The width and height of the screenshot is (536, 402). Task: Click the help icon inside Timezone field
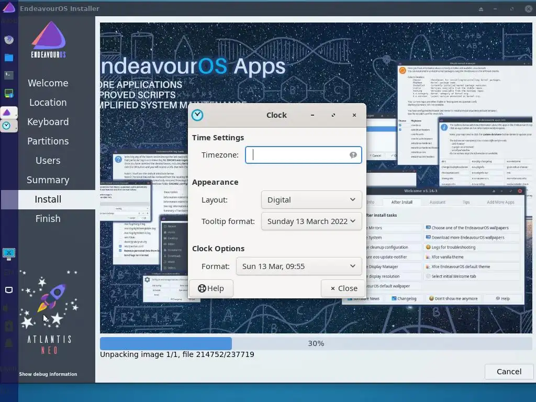[x=353, y=155]
